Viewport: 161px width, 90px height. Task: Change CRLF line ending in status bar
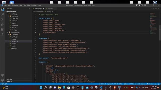click(x=120, y=84)
